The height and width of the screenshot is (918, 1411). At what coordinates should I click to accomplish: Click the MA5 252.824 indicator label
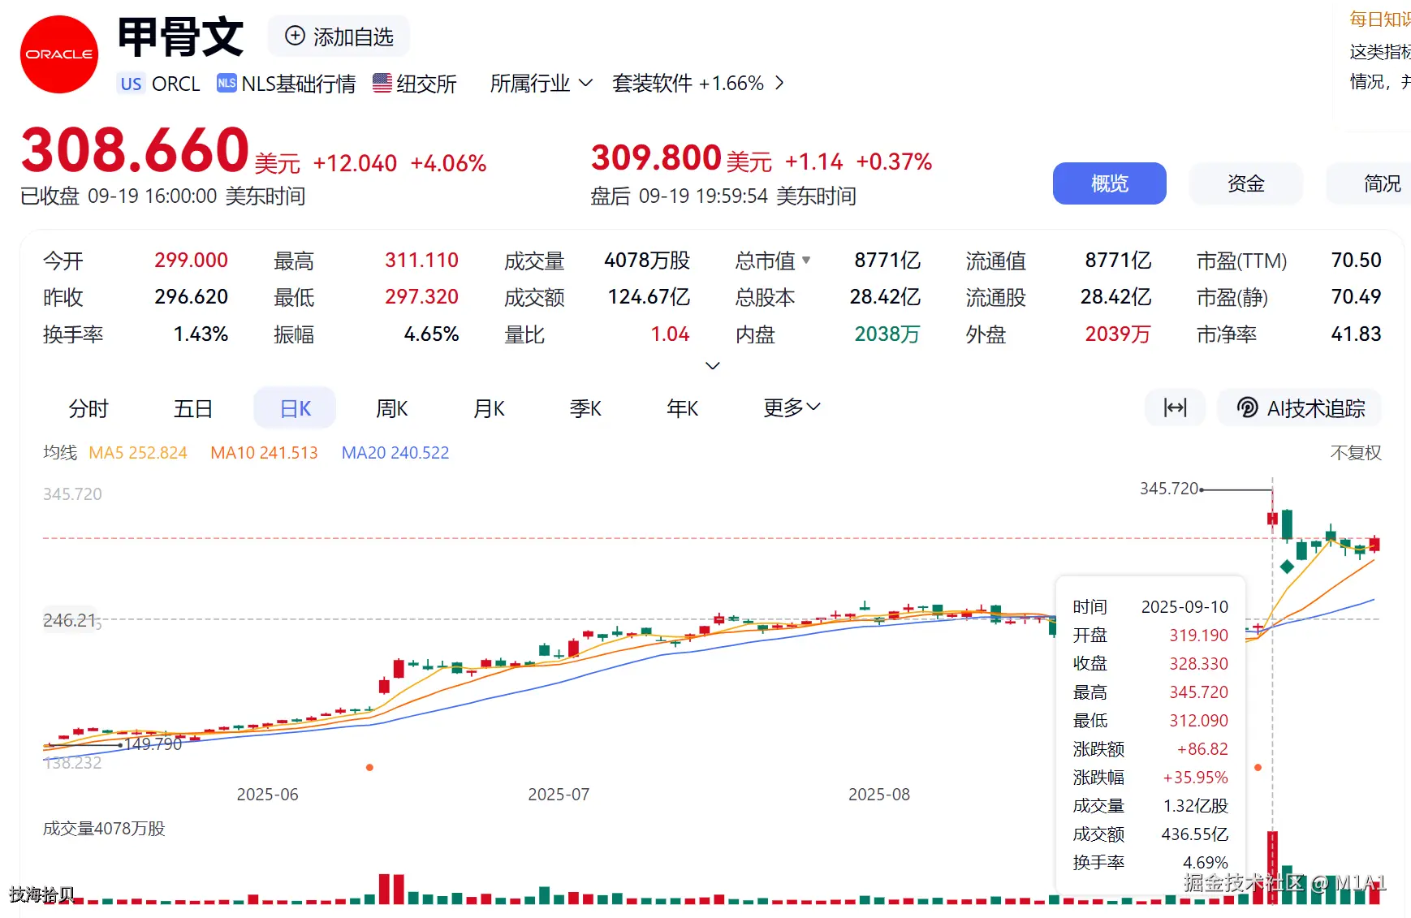(138, 453)
